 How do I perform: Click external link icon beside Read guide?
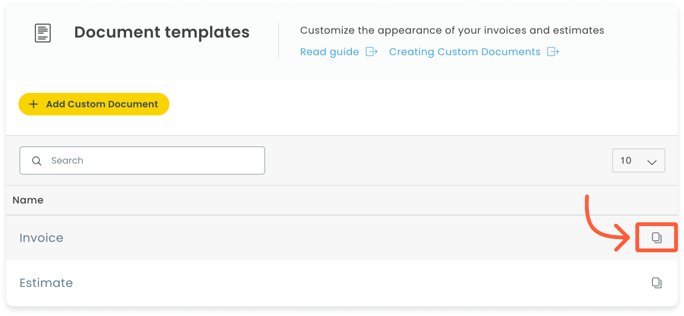point(371,52)
